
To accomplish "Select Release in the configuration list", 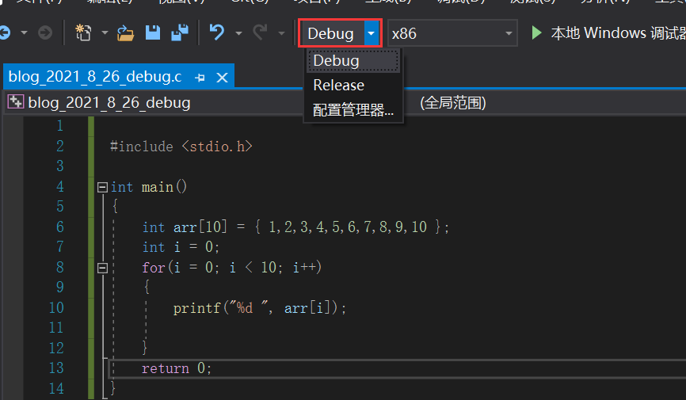I will [x=353, y=85].
